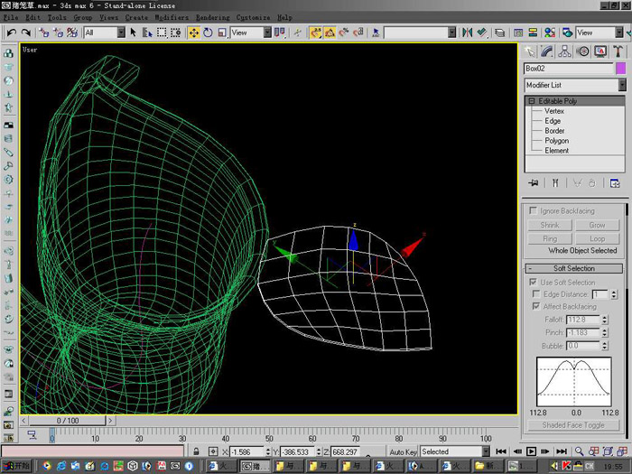
Task: Click Align tool icon
Action: 482,33
